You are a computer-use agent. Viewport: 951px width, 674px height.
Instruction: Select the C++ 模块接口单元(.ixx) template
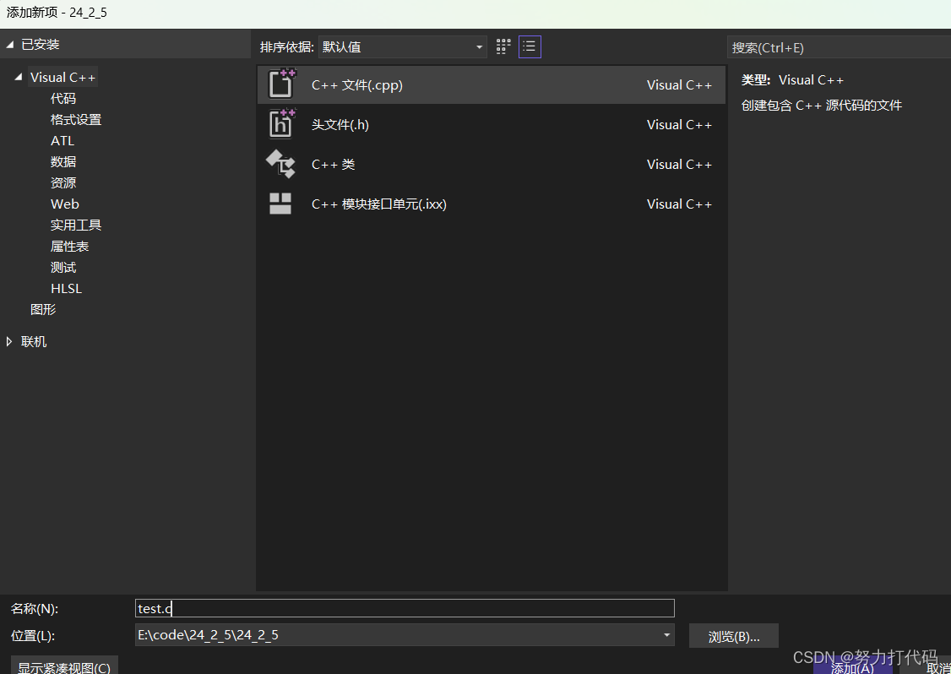(x=379, y=204)
